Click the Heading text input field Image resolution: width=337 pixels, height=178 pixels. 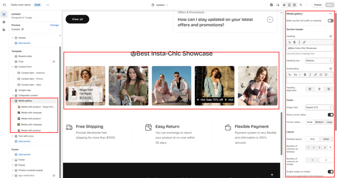(x=310, y=48)
